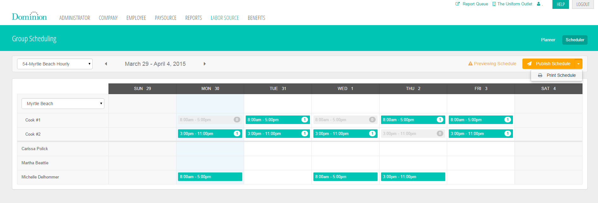Click the MON 30 column header
The height and width of the screenshot is (203, 598).
(x=210, y=89)
